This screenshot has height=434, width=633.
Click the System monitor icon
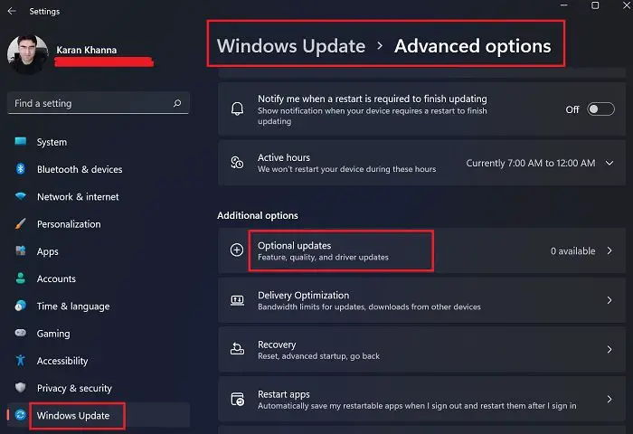click(21, 142)
